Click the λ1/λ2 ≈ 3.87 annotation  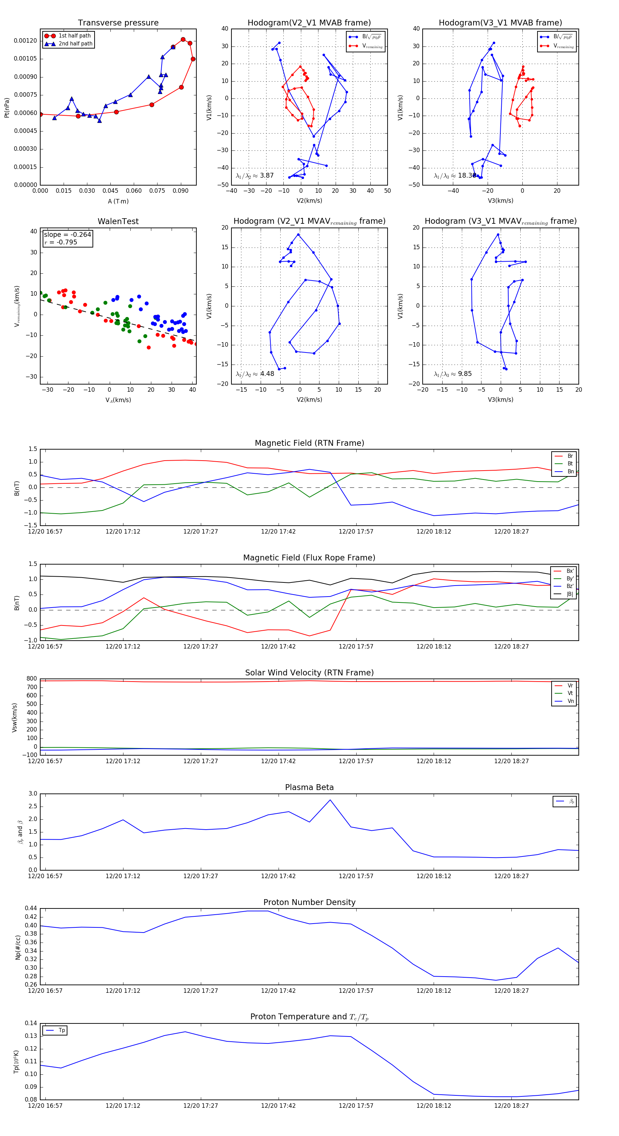point(254,176)
